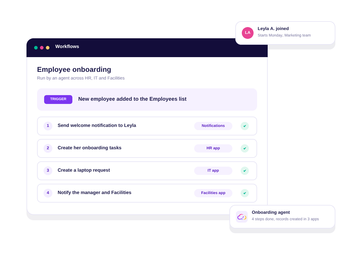
Task: Click the checkmark for Notify the manager
Action: (245, 193)
